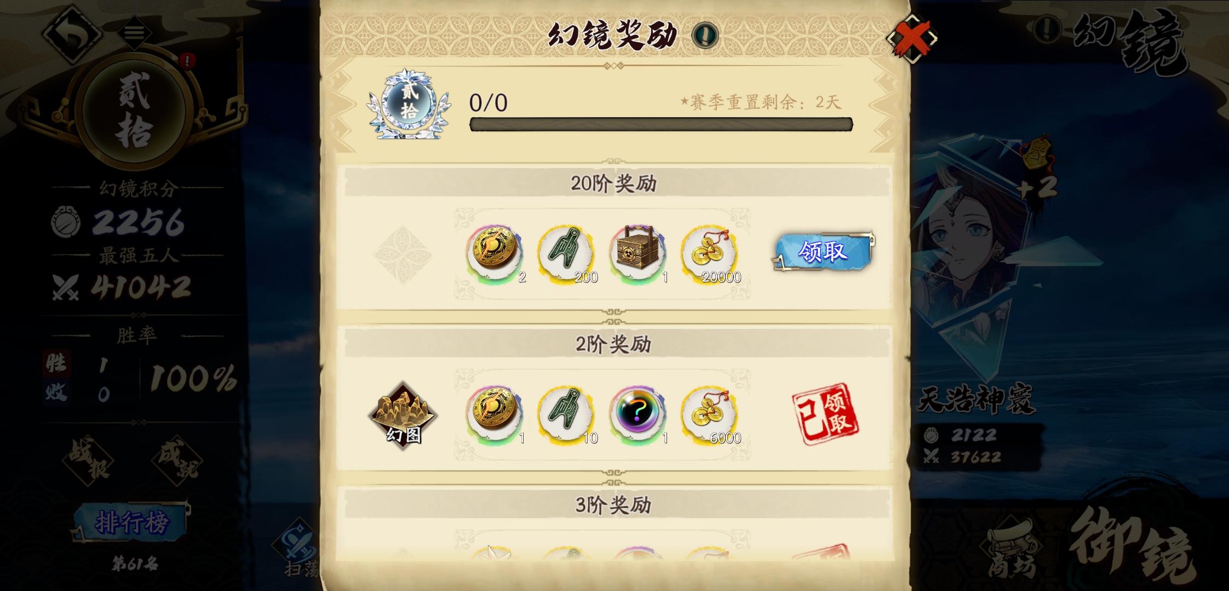Open the 幻图 mountain map icon

coord(403,414)
